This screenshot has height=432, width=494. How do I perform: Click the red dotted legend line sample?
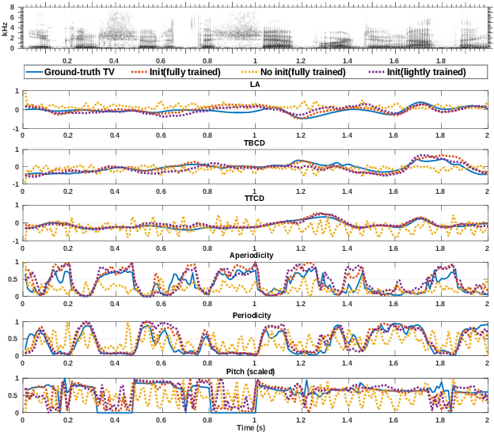138,72
